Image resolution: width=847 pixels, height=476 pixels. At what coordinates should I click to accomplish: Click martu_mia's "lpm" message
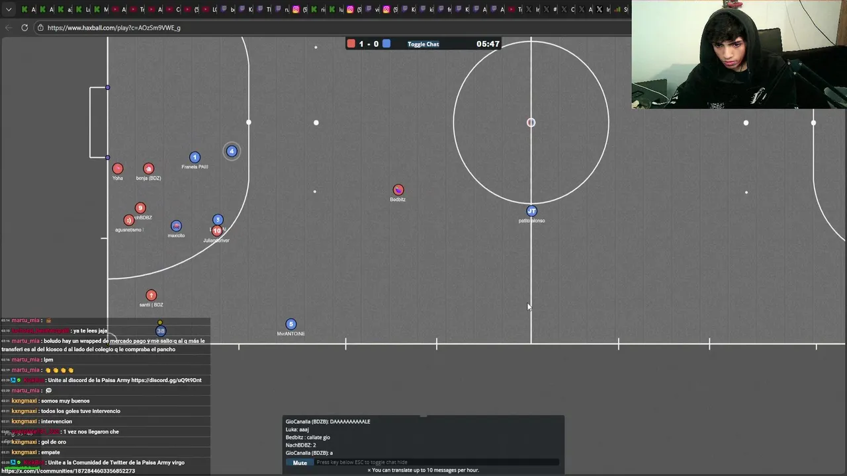(x=48, y=360)
